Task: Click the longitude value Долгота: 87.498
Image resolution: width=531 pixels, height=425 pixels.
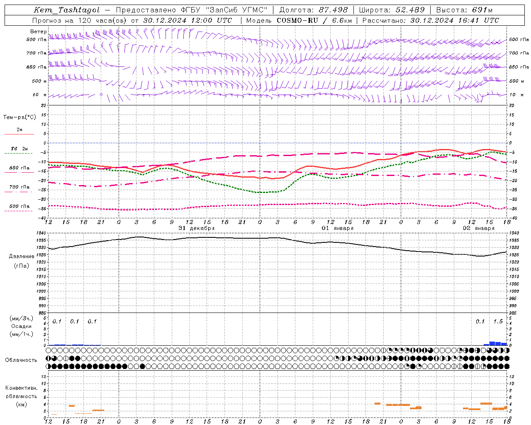Action: pos(314,10)
